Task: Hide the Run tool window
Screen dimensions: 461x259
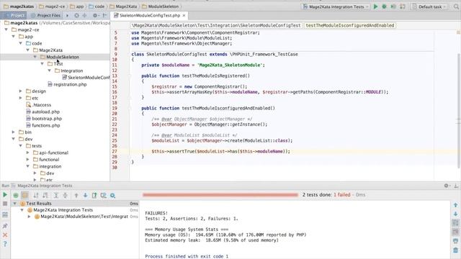Action: click(456, 186)
